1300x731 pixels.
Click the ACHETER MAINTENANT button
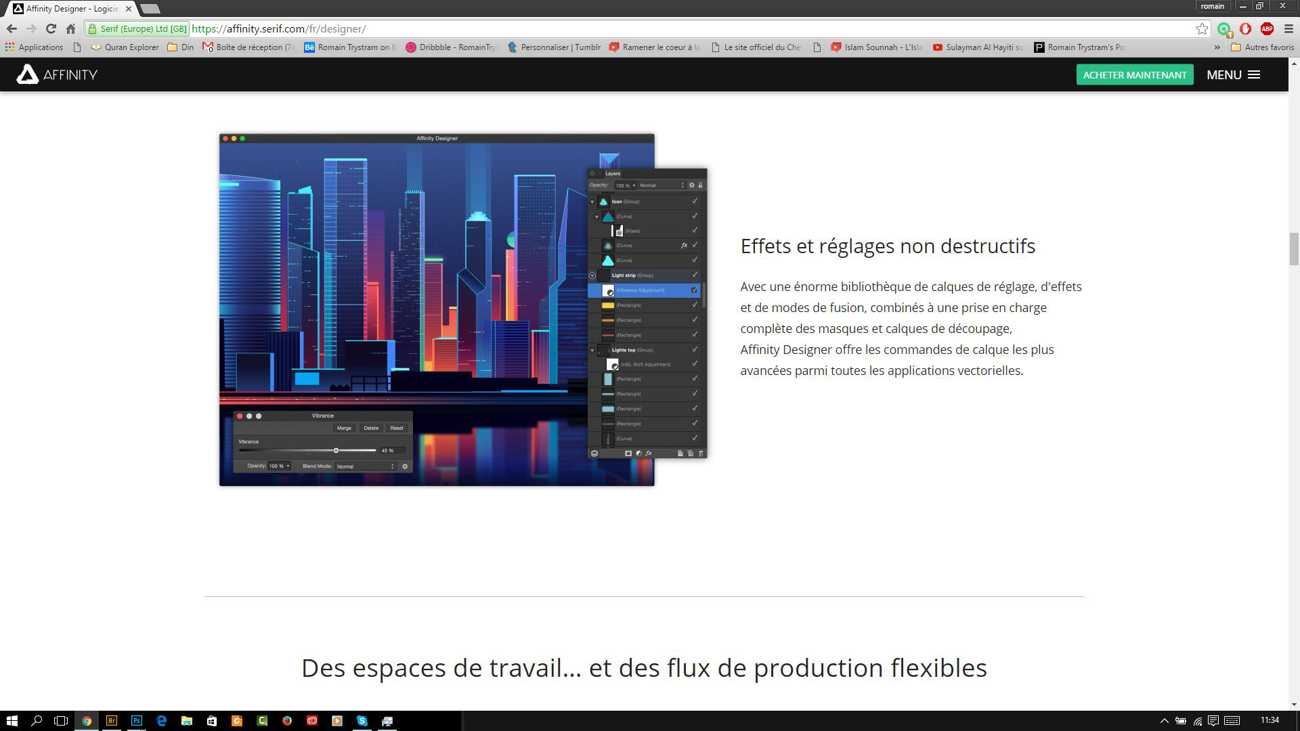tap(1134, 74)
